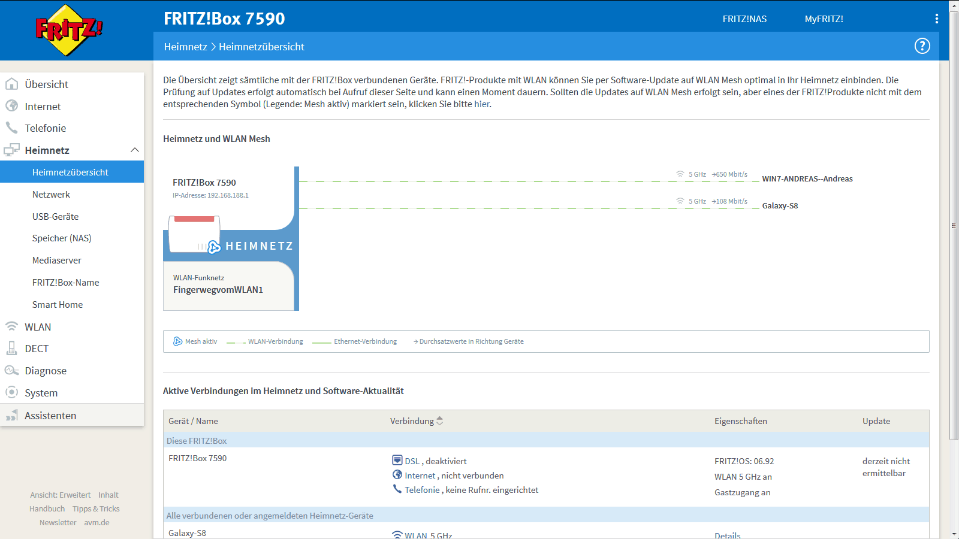Select Heimnetzübersicht submenu item

coord(72,172)
